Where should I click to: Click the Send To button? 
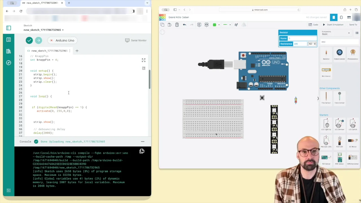tap(353, 25)
